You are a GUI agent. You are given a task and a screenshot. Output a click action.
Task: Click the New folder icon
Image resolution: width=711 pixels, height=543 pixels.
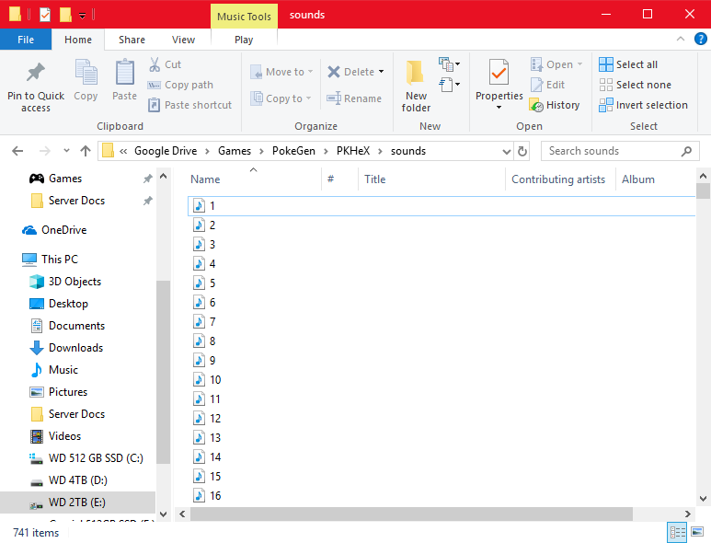[416, 74]
